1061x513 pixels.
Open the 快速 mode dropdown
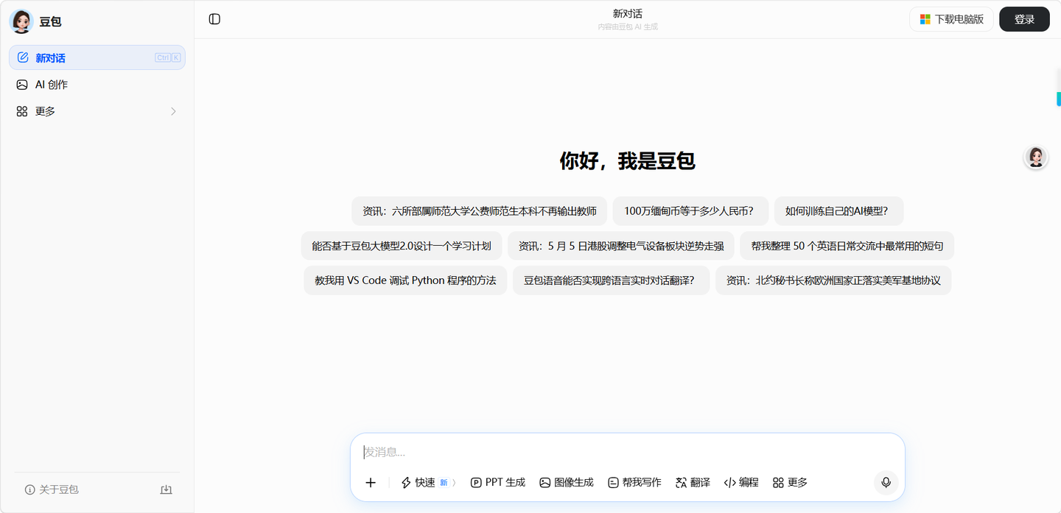pyautogui.click(x=429, y=483)
